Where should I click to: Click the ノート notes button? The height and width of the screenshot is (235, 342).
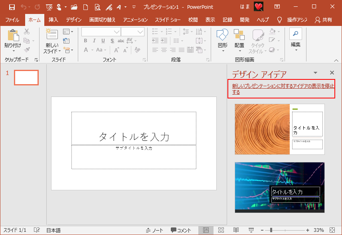coord(154,230)
